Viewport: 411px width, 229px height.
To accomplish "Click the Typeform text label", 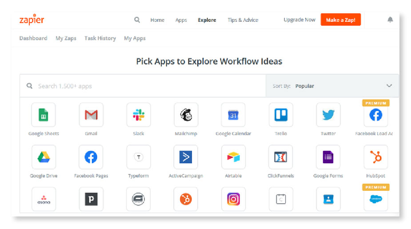I will click(x=138, y=176).
